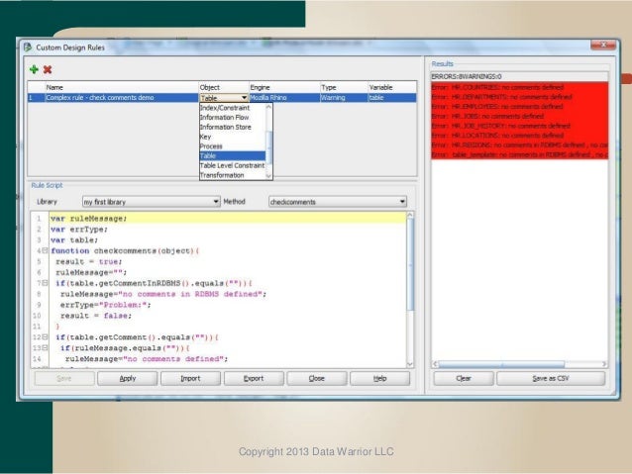This screenshot has height=474, width=632.
Task: Choose Index/Constraint from the object list
Action: point(233,108)
